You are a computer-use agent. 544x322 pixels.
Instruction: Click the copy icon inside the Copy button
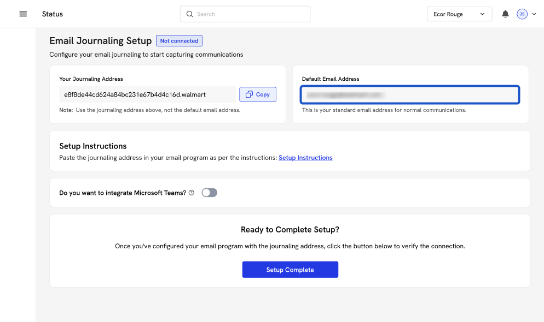(249, 94)
